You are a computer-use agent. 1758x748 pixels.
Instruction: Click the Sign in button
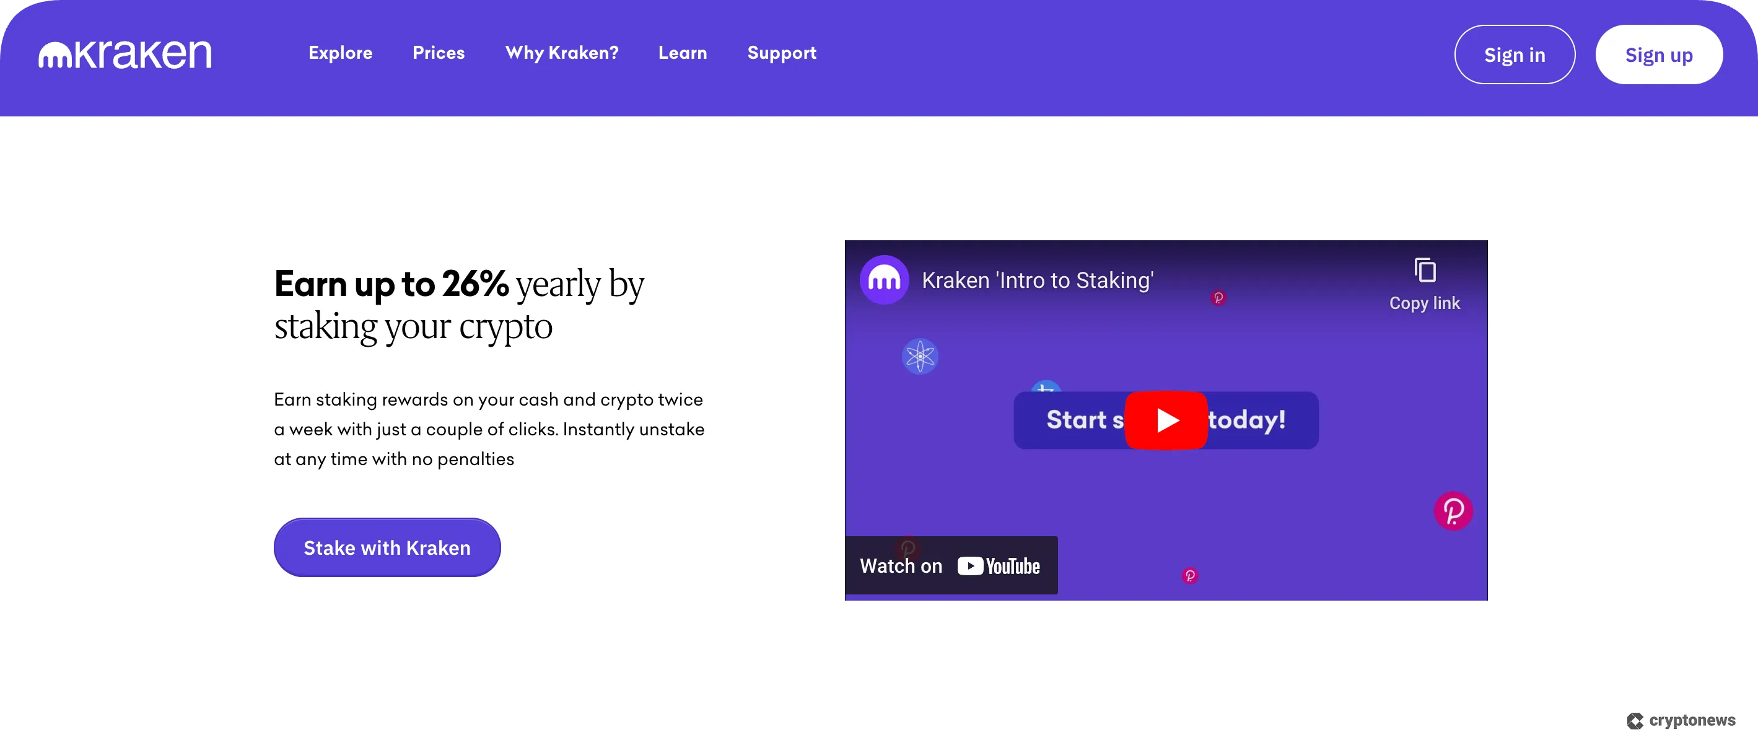[x=1515, y=54]
